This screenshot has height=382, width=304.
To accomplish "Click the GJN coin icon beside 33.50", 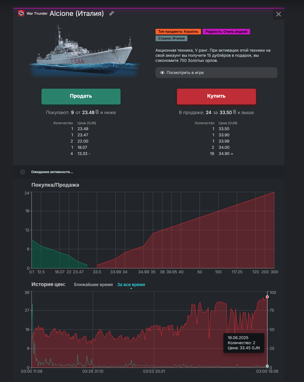I will pyautogui.click(x=235, y=112).
